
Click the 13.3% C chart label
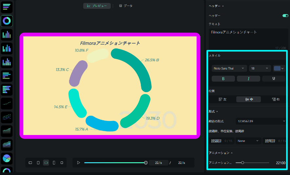point(62,70)
